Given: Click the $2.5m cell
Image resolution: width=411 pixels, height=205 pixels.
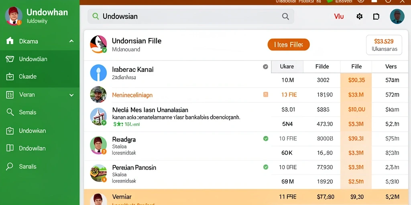Looking at the screenshot, I should tap(356, 181).
